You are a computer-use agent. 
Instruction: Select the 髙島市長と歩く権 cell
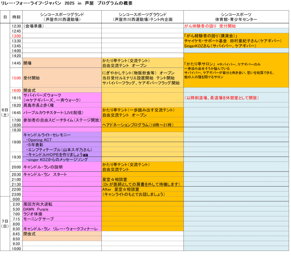pos(62,105)
